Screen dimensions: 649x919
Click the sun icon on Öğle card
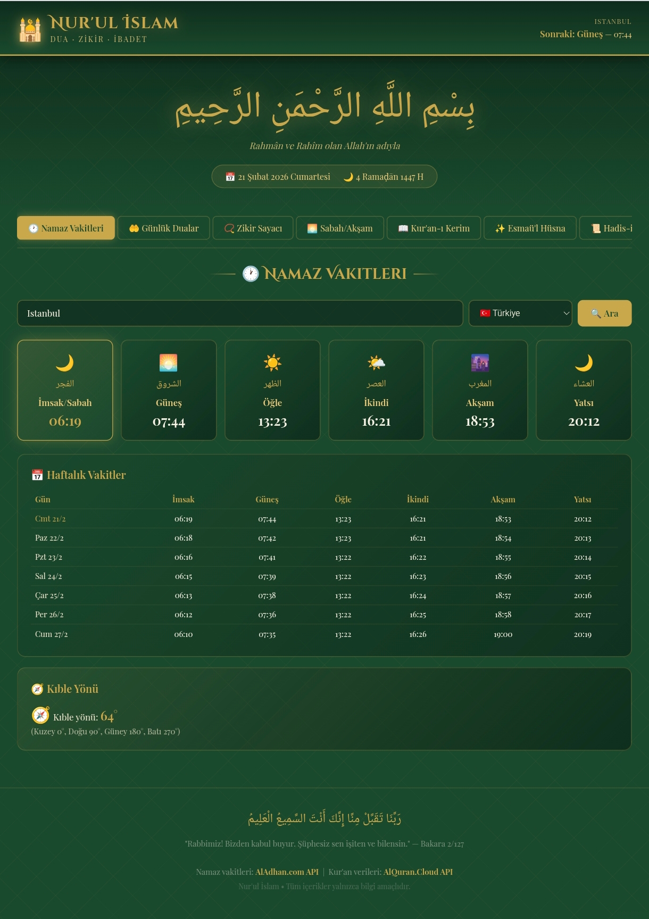pos(272,363)
